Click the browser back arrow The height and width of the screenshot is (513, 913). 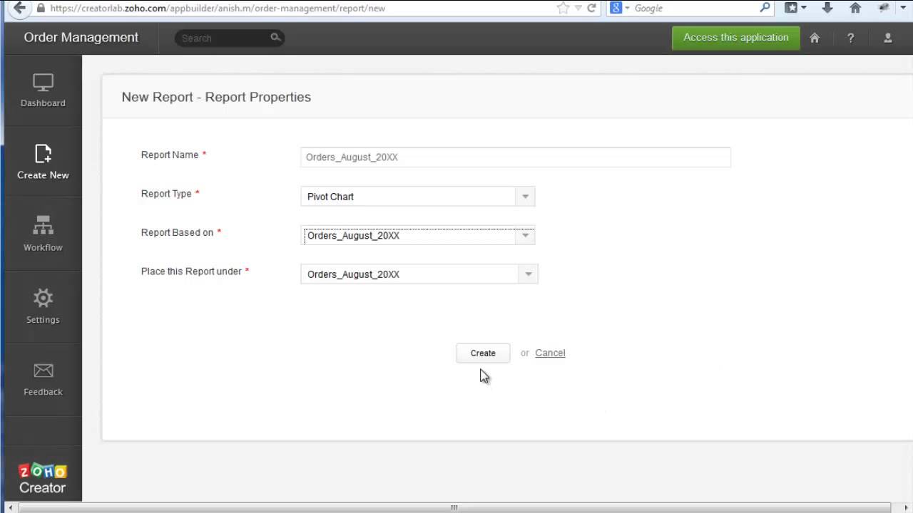pos(19,8)
